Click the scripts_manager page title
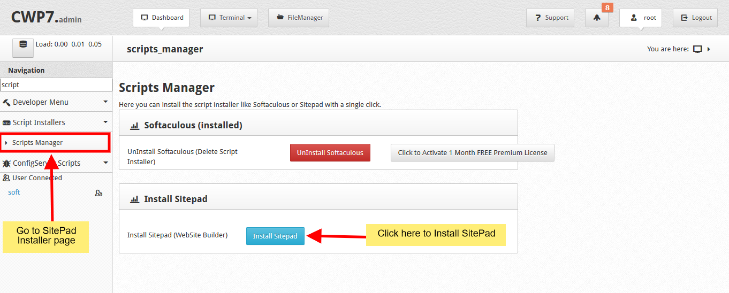Image resolution: width=729 pixels, height=293 pixels. click(165, 49)
